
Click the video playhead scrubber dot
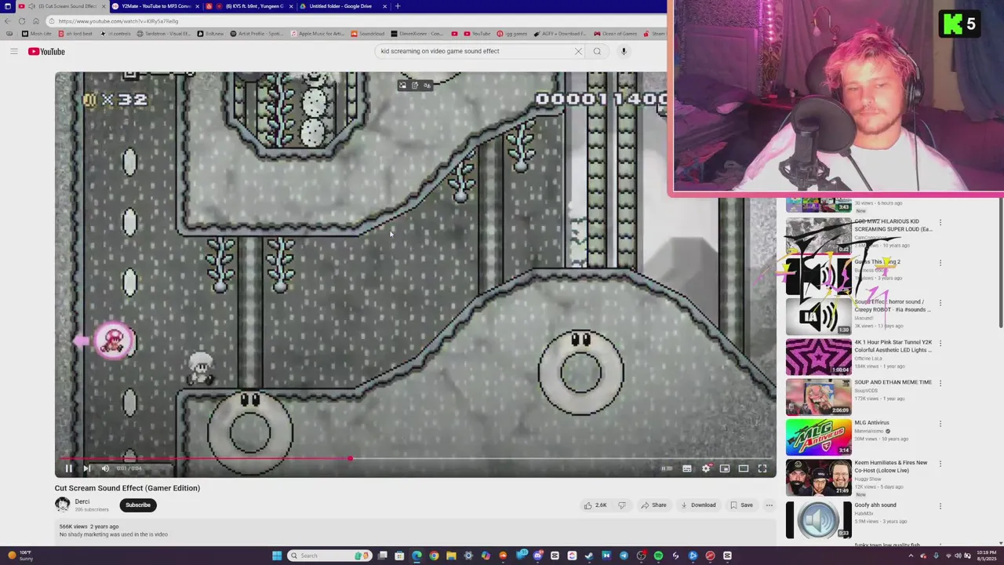(x=350, y=458)
